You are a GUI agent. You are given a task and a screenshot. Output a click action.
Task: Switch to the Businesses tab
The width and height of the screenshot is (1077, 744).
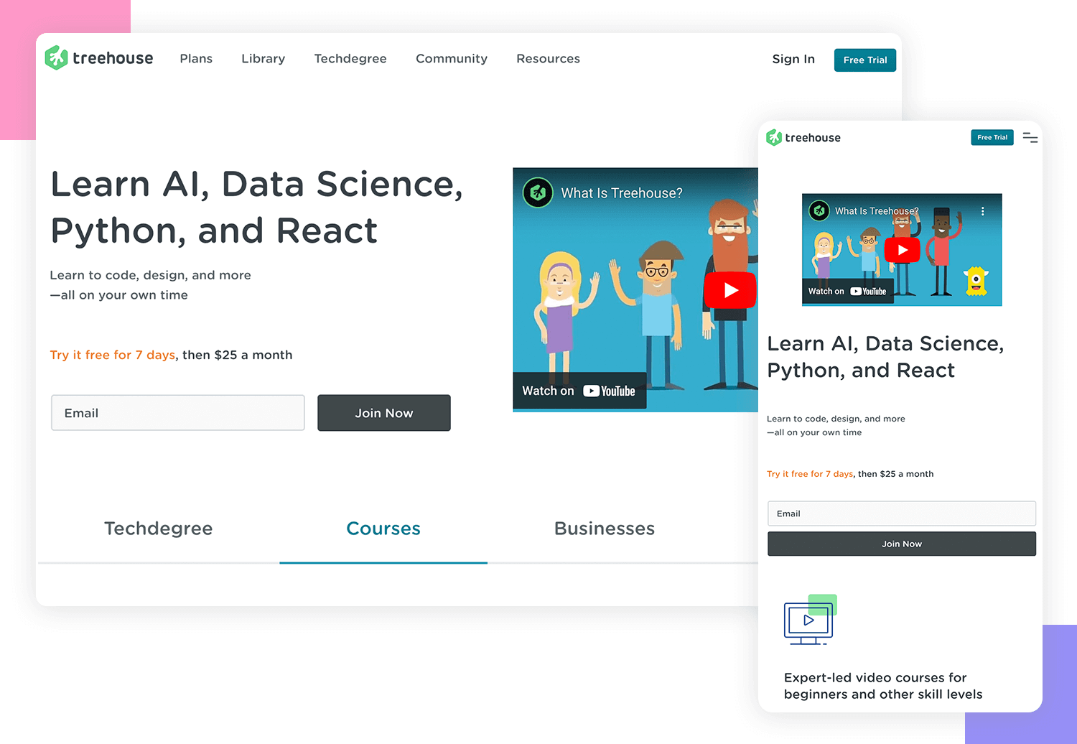point(605,529)
